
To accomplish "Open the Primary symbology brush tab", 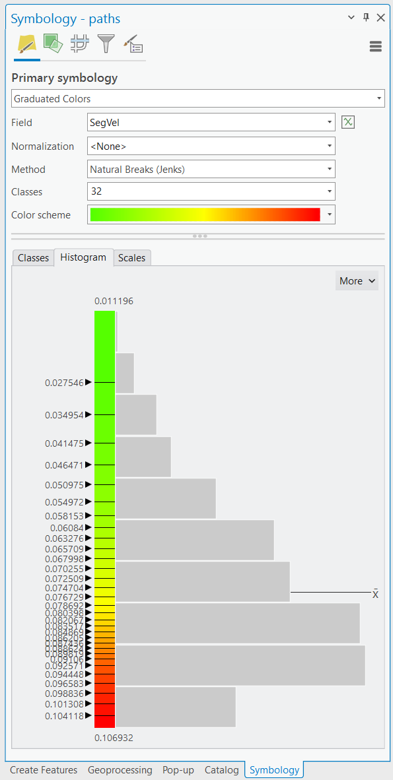I will click(x=26, y=44).
